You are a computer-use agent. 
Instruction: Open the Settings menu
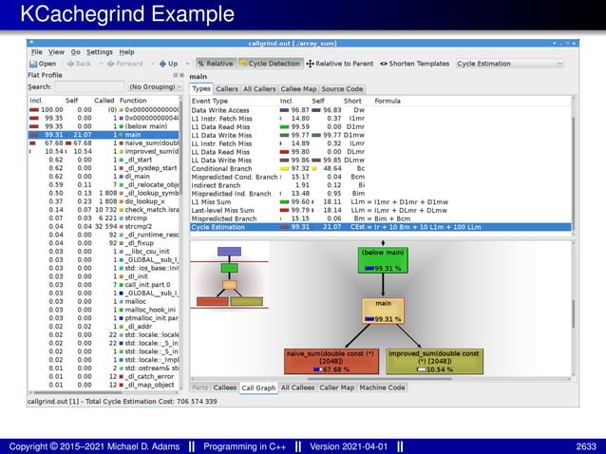100,52
